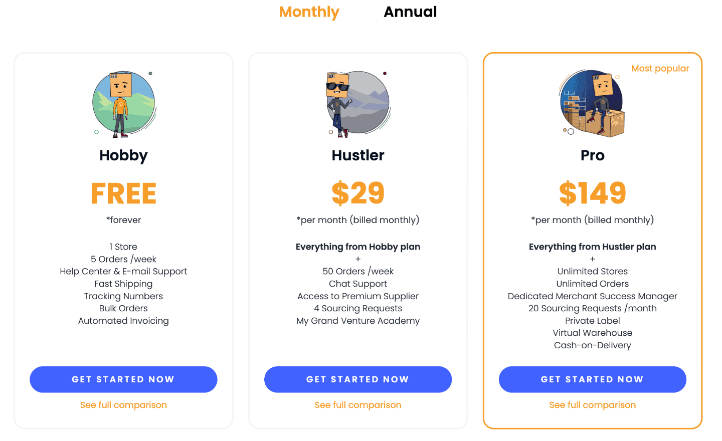This screenshot has width=722, height=441.
Task: Click the Hustler mascot wearing sunglasses
Action: pos(357,103)
